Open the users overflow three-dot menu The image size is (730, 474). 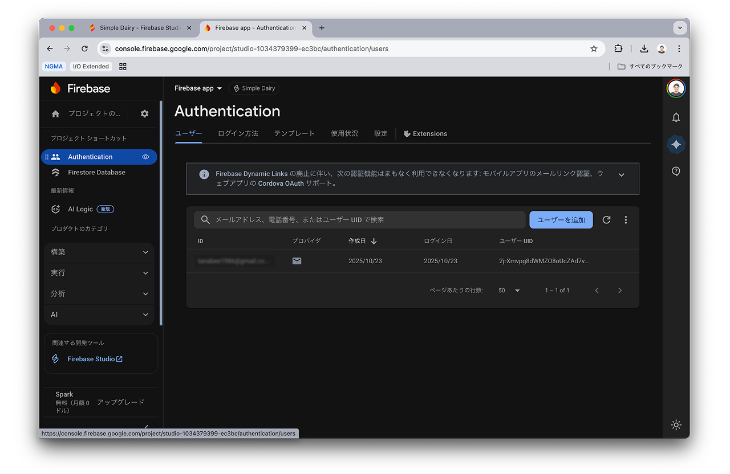(x=626, y=219)
